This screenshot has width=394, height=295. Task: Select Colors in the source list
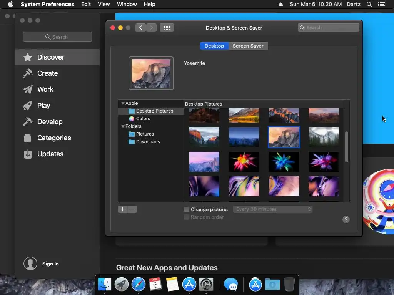point(151,119)
